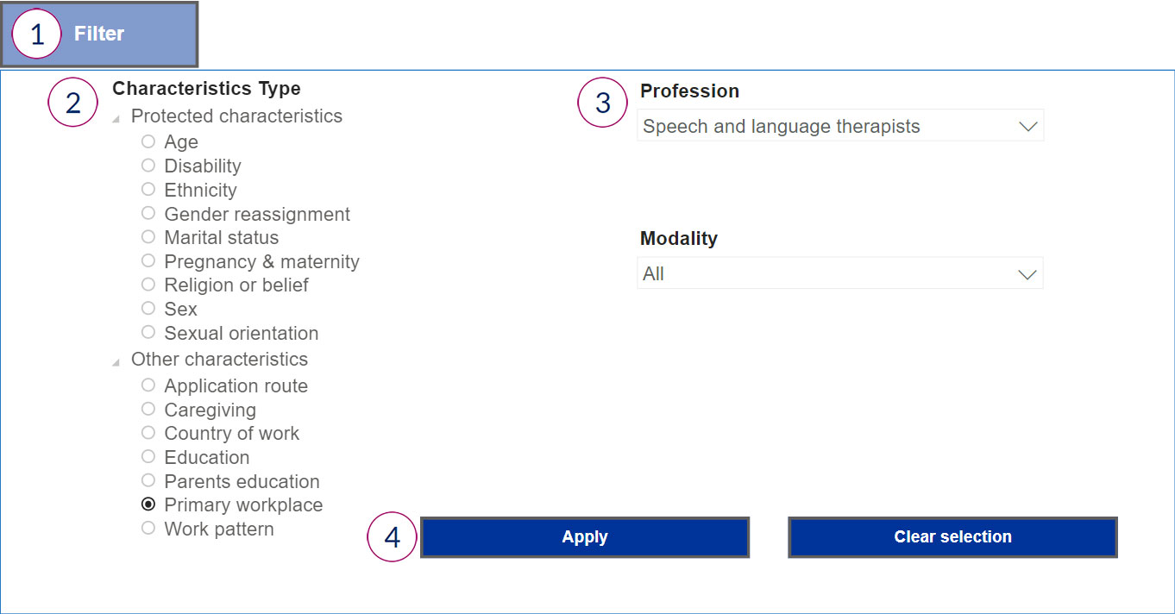
Task: Select Gender reassignment radio button
Action: (x=148, y=213)
